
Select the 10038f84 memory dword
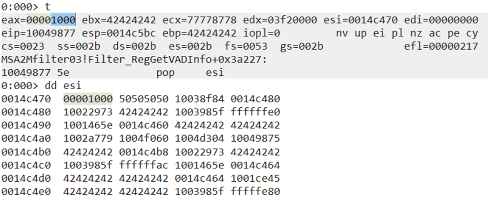click(200, 99)
